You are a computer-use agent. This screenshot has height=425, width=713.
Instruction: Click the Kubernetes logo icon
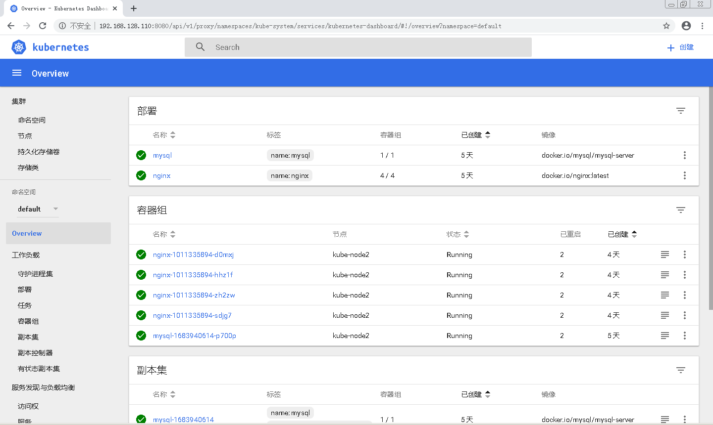point(19,47)
